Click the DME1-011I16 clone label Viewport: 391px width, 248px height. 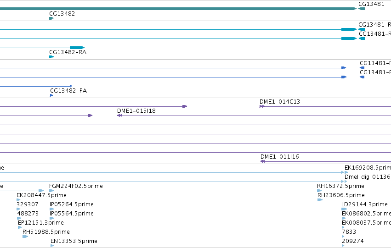(279, 157)
